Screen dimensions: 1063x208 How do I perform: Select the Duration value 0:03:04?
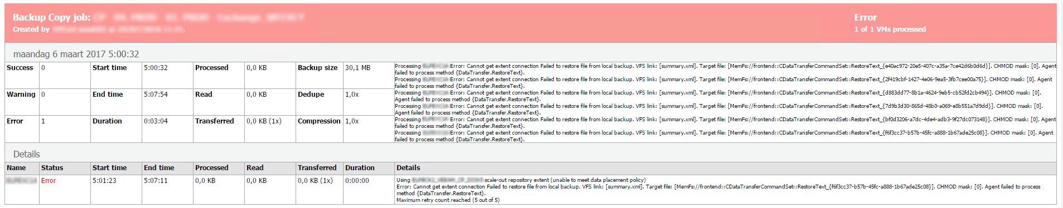tap(156, 121)
